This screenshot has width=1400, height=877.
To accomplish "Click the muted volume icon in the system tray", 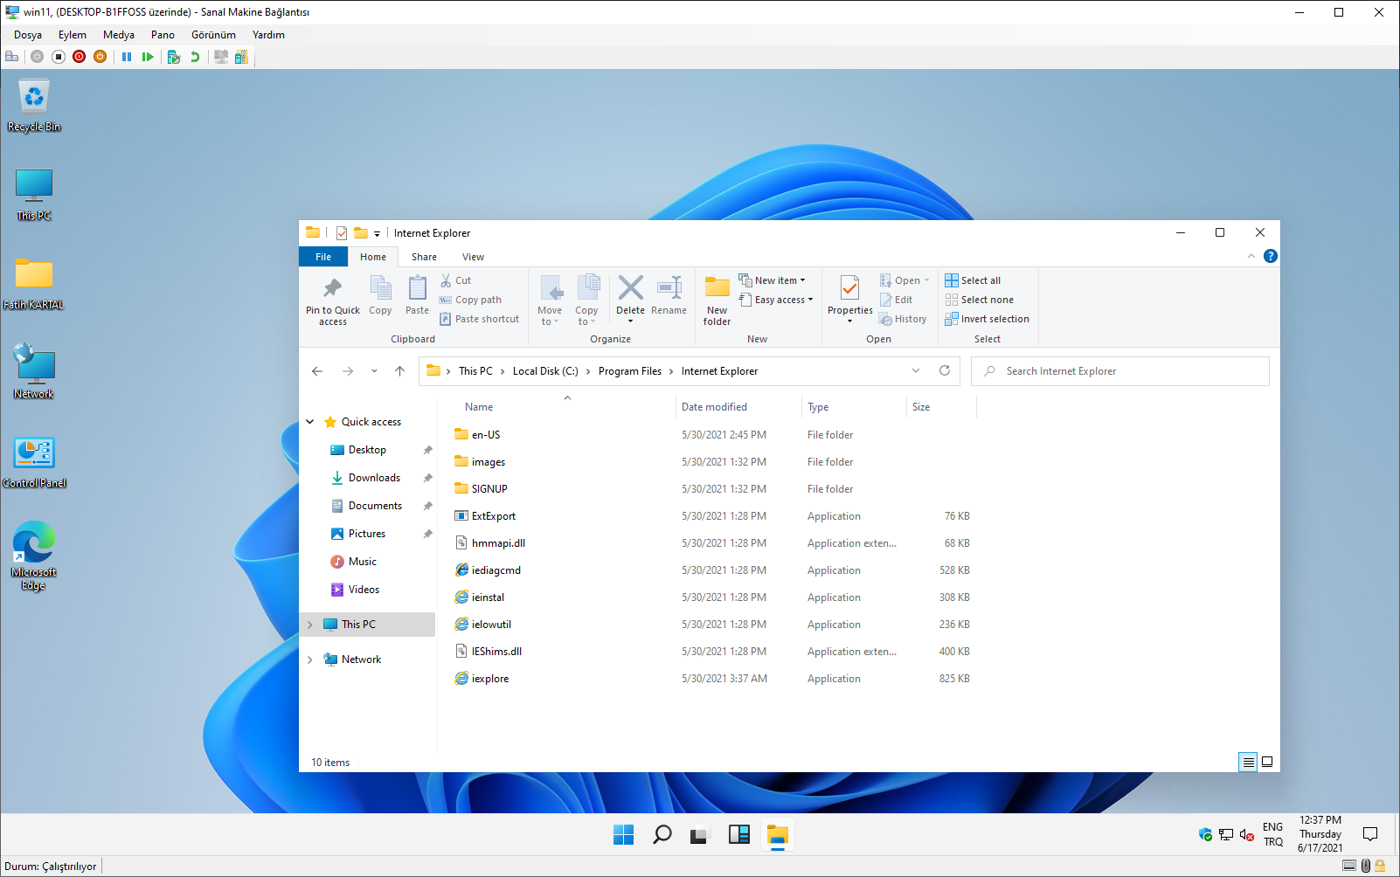I will coord(1247,835).
